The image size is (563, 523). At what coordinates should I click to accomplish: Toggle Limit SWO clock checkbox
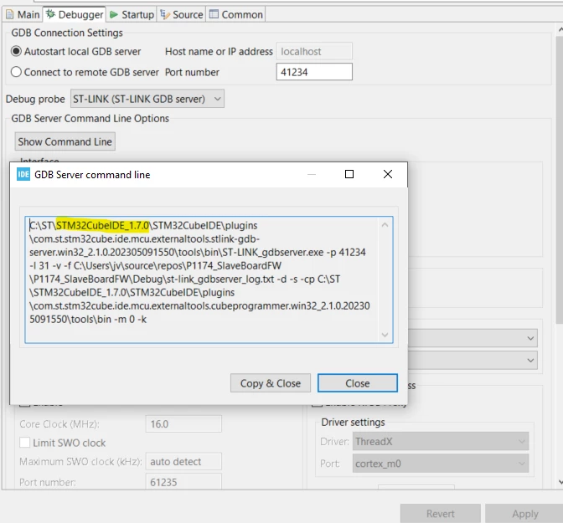pos(25,443)
